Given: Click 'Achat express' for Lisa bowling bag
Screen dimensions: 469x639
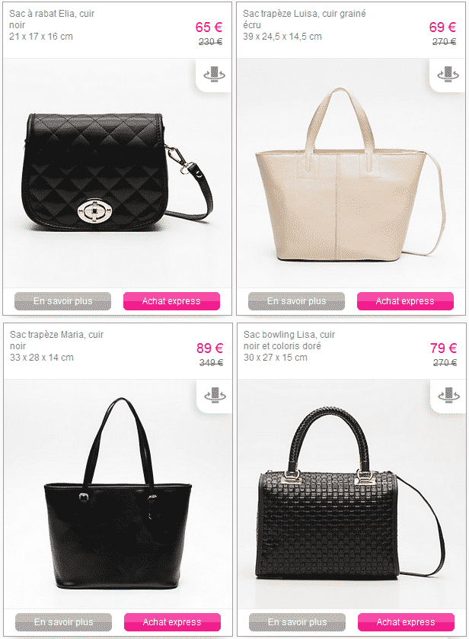Looking at the screenshot, I should click(406, 622).
